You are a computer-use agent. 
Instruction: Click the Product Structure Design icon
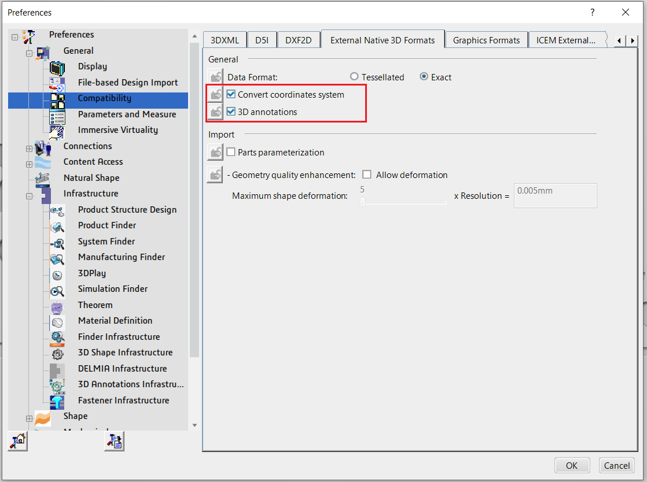tap(57, 212)
